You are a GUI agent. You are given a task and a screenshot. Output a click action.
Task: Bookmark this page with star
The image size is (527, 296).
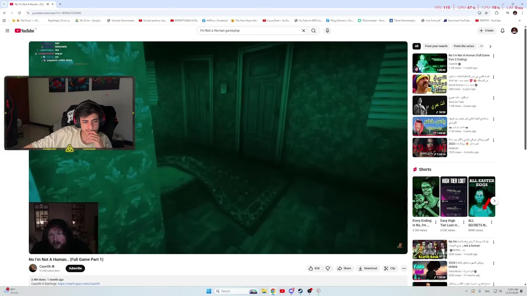pos(486,13)
